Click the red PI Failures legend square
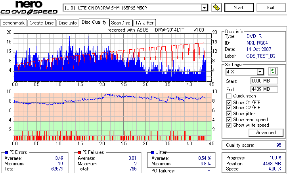 click(x=79, y=153)
